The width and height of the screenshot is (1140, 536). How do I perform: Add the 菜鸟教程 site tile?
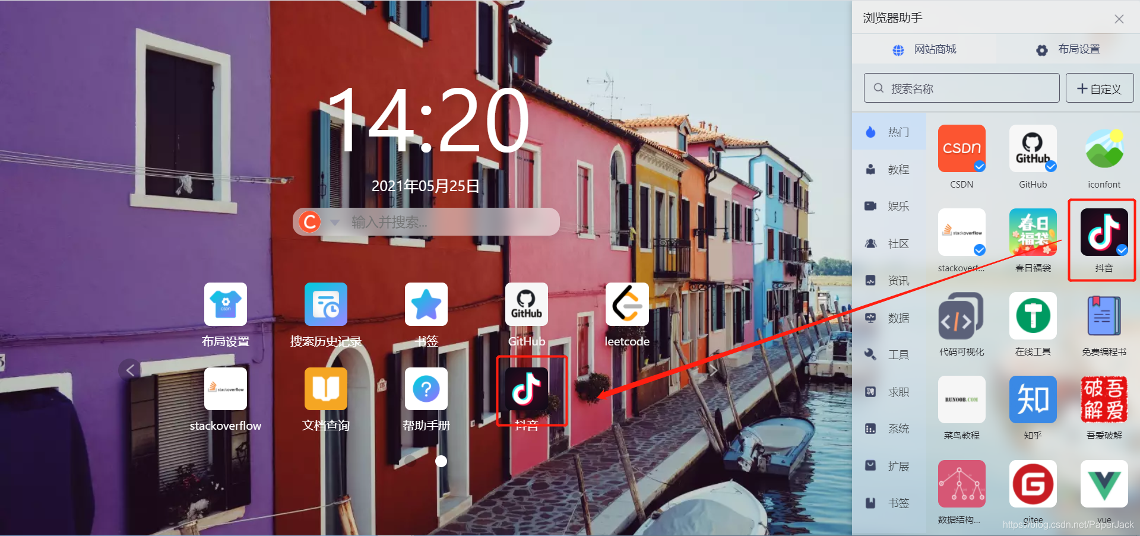[x=962, y=399]
